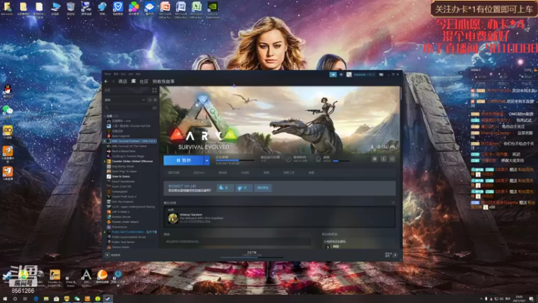Select Grand Theft Auto V in the list
538x303 pixels.
[x=130, y=197]
